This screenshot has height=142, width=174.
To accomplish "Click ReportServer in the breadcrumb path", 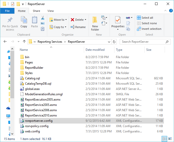I will [76, 42].
